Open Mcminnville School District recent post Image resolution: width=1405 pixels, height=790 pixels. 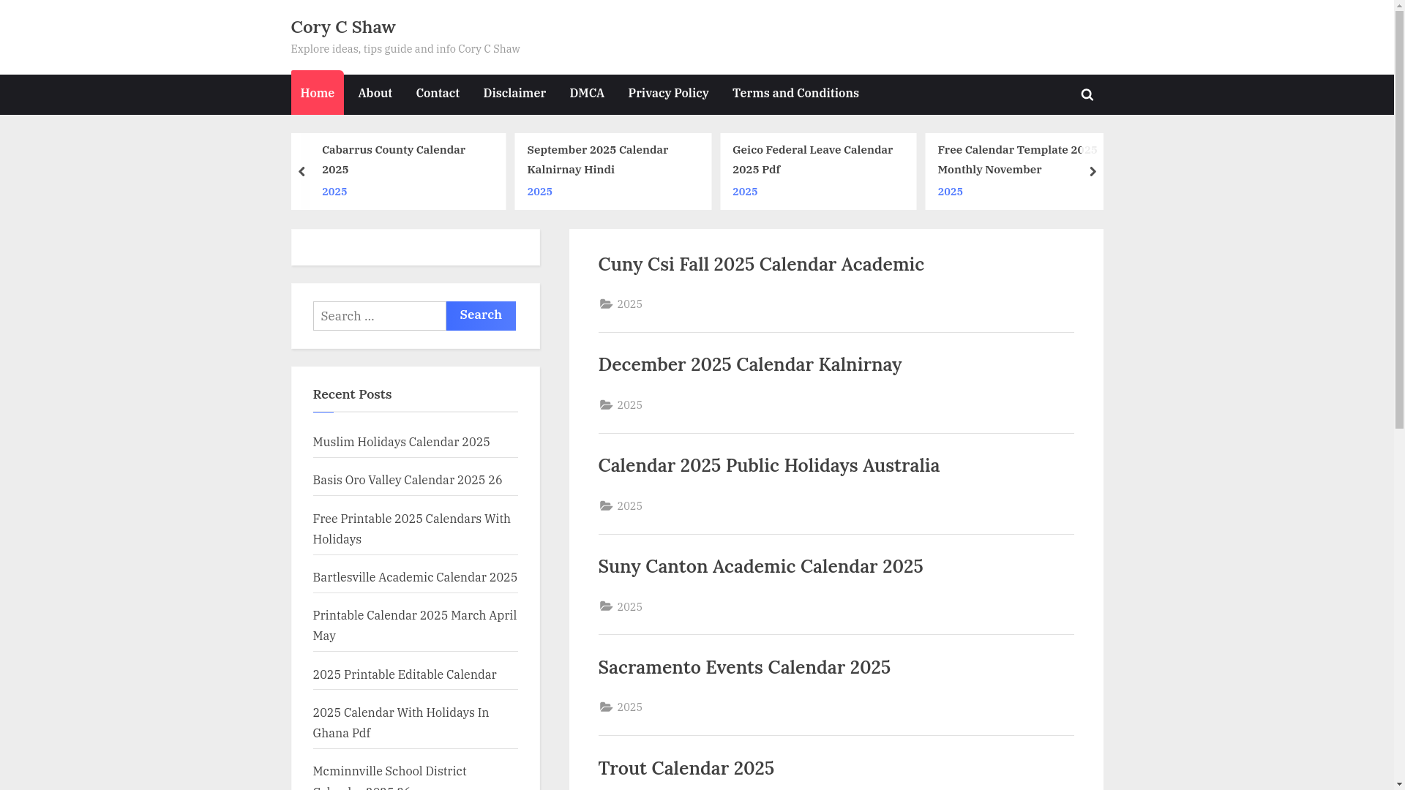[x=390, y=777]
